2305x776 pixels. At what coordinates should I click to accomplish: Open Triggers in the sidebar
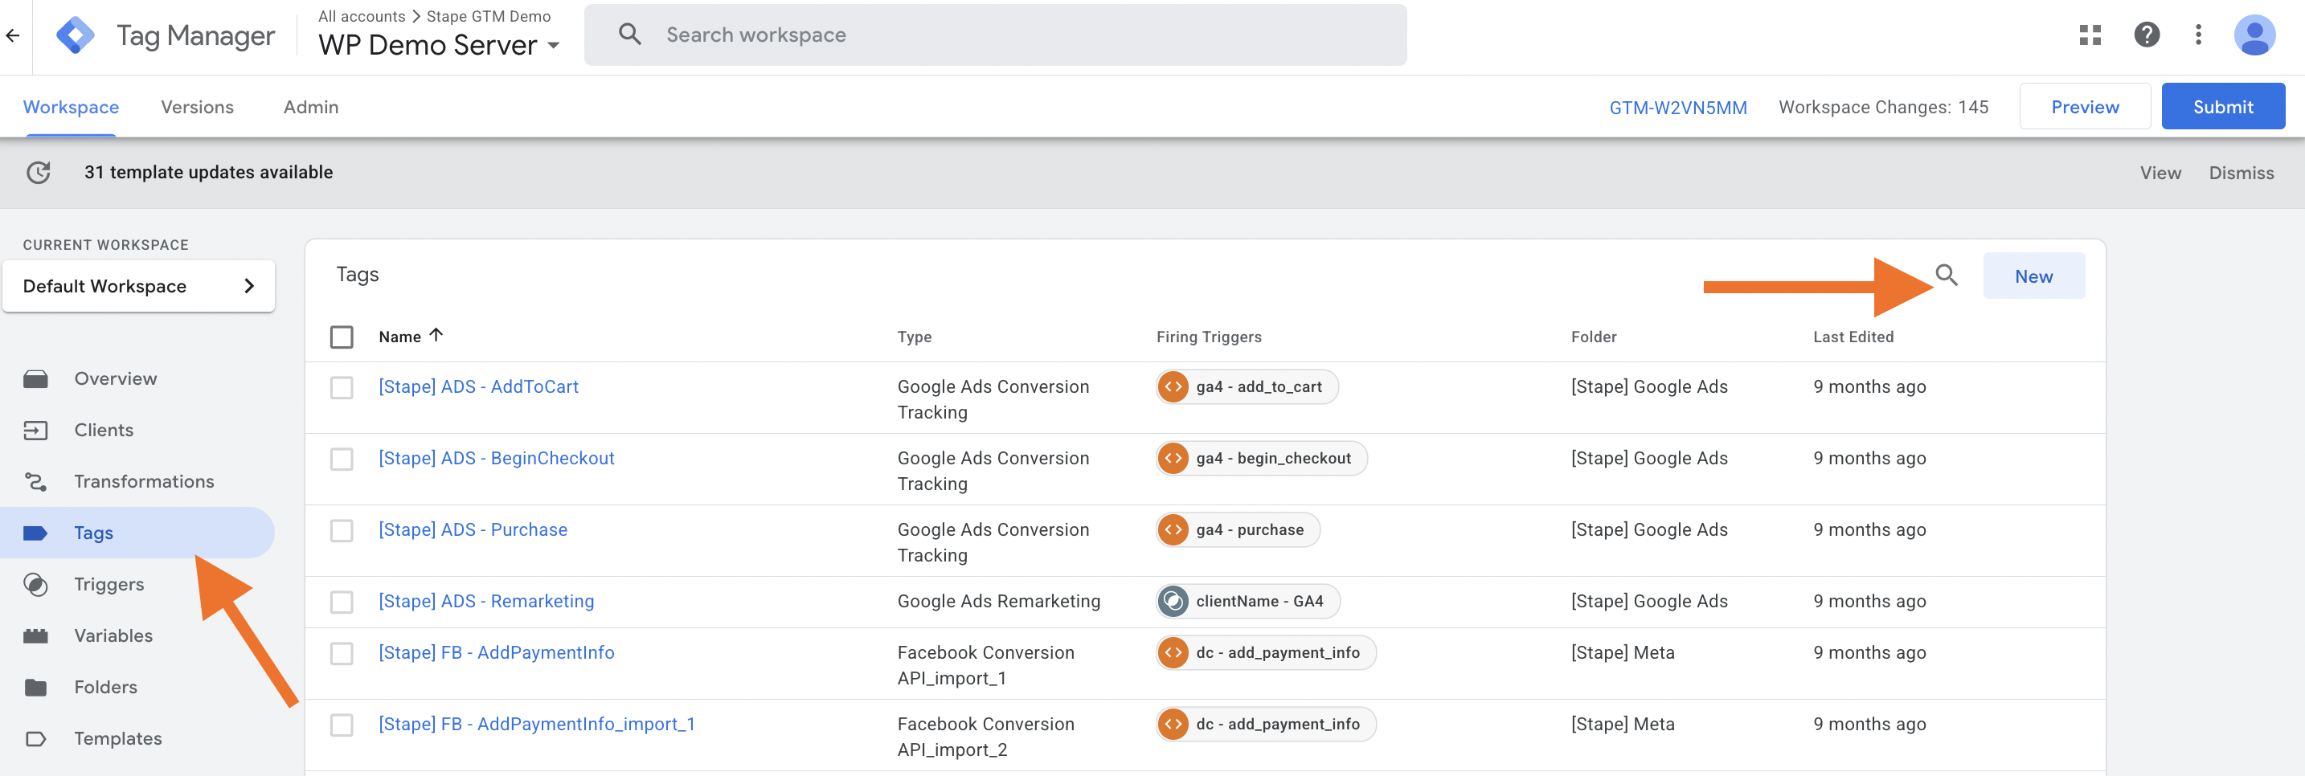108,584
